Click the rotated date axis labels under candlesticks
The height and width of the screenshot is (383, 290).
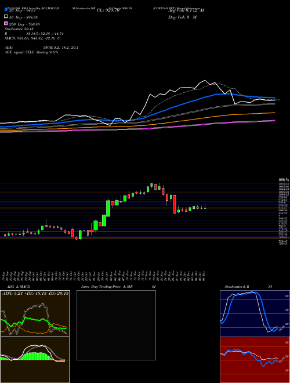(104, 275)
